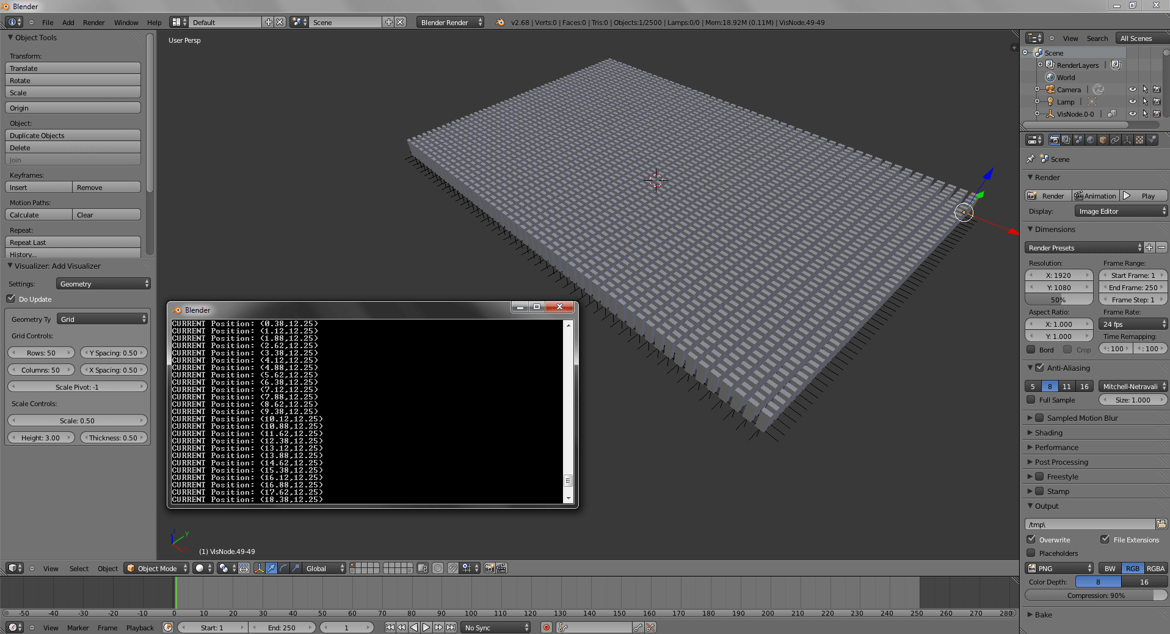Image resolution: width=1170 pixels, height=634 pixels.
Task: Hide the Camera in the outliner
Action: (x=1133, y=89)
